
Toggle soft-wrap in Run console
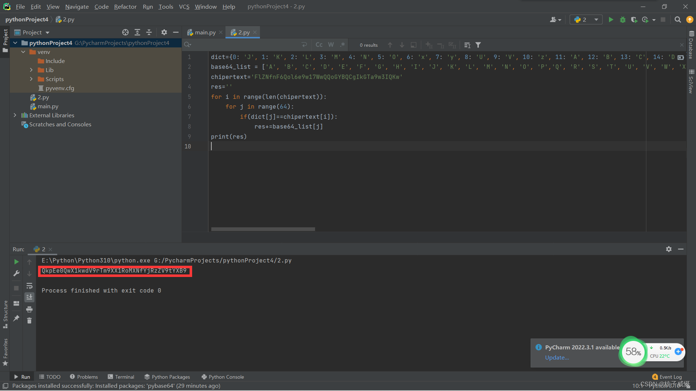coord(29,286)
